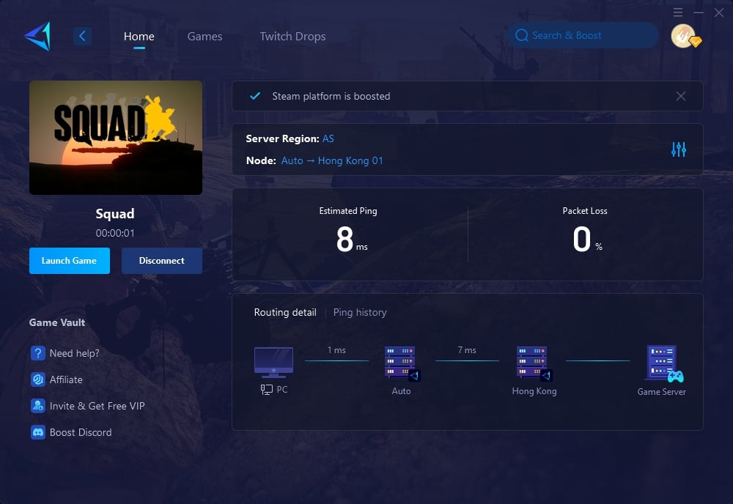Click the 0 % Packet Loss value
Screen dimensions: 733x504
pos(587,239)
